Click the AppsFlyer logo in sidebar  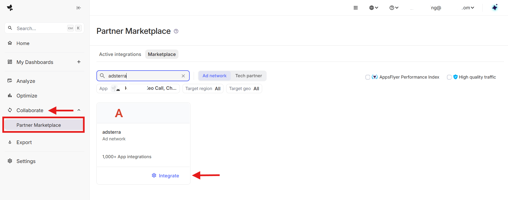(10, 8)
